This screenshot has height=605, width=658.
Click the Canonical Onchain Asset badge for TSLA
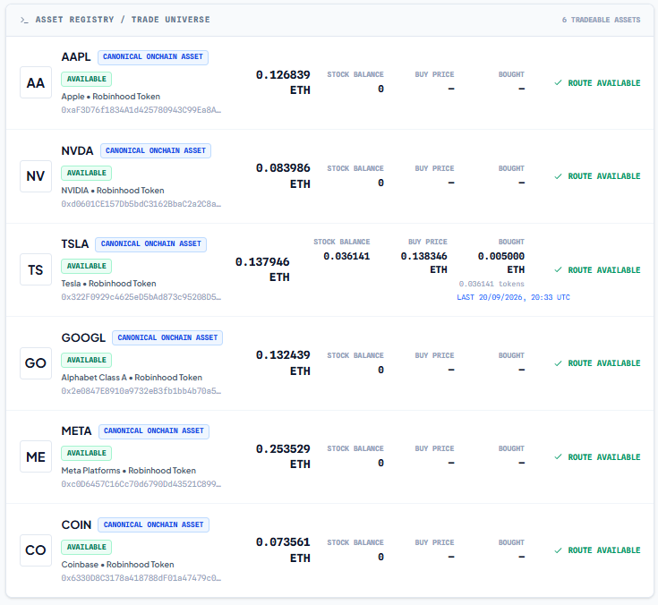(150, 244)
